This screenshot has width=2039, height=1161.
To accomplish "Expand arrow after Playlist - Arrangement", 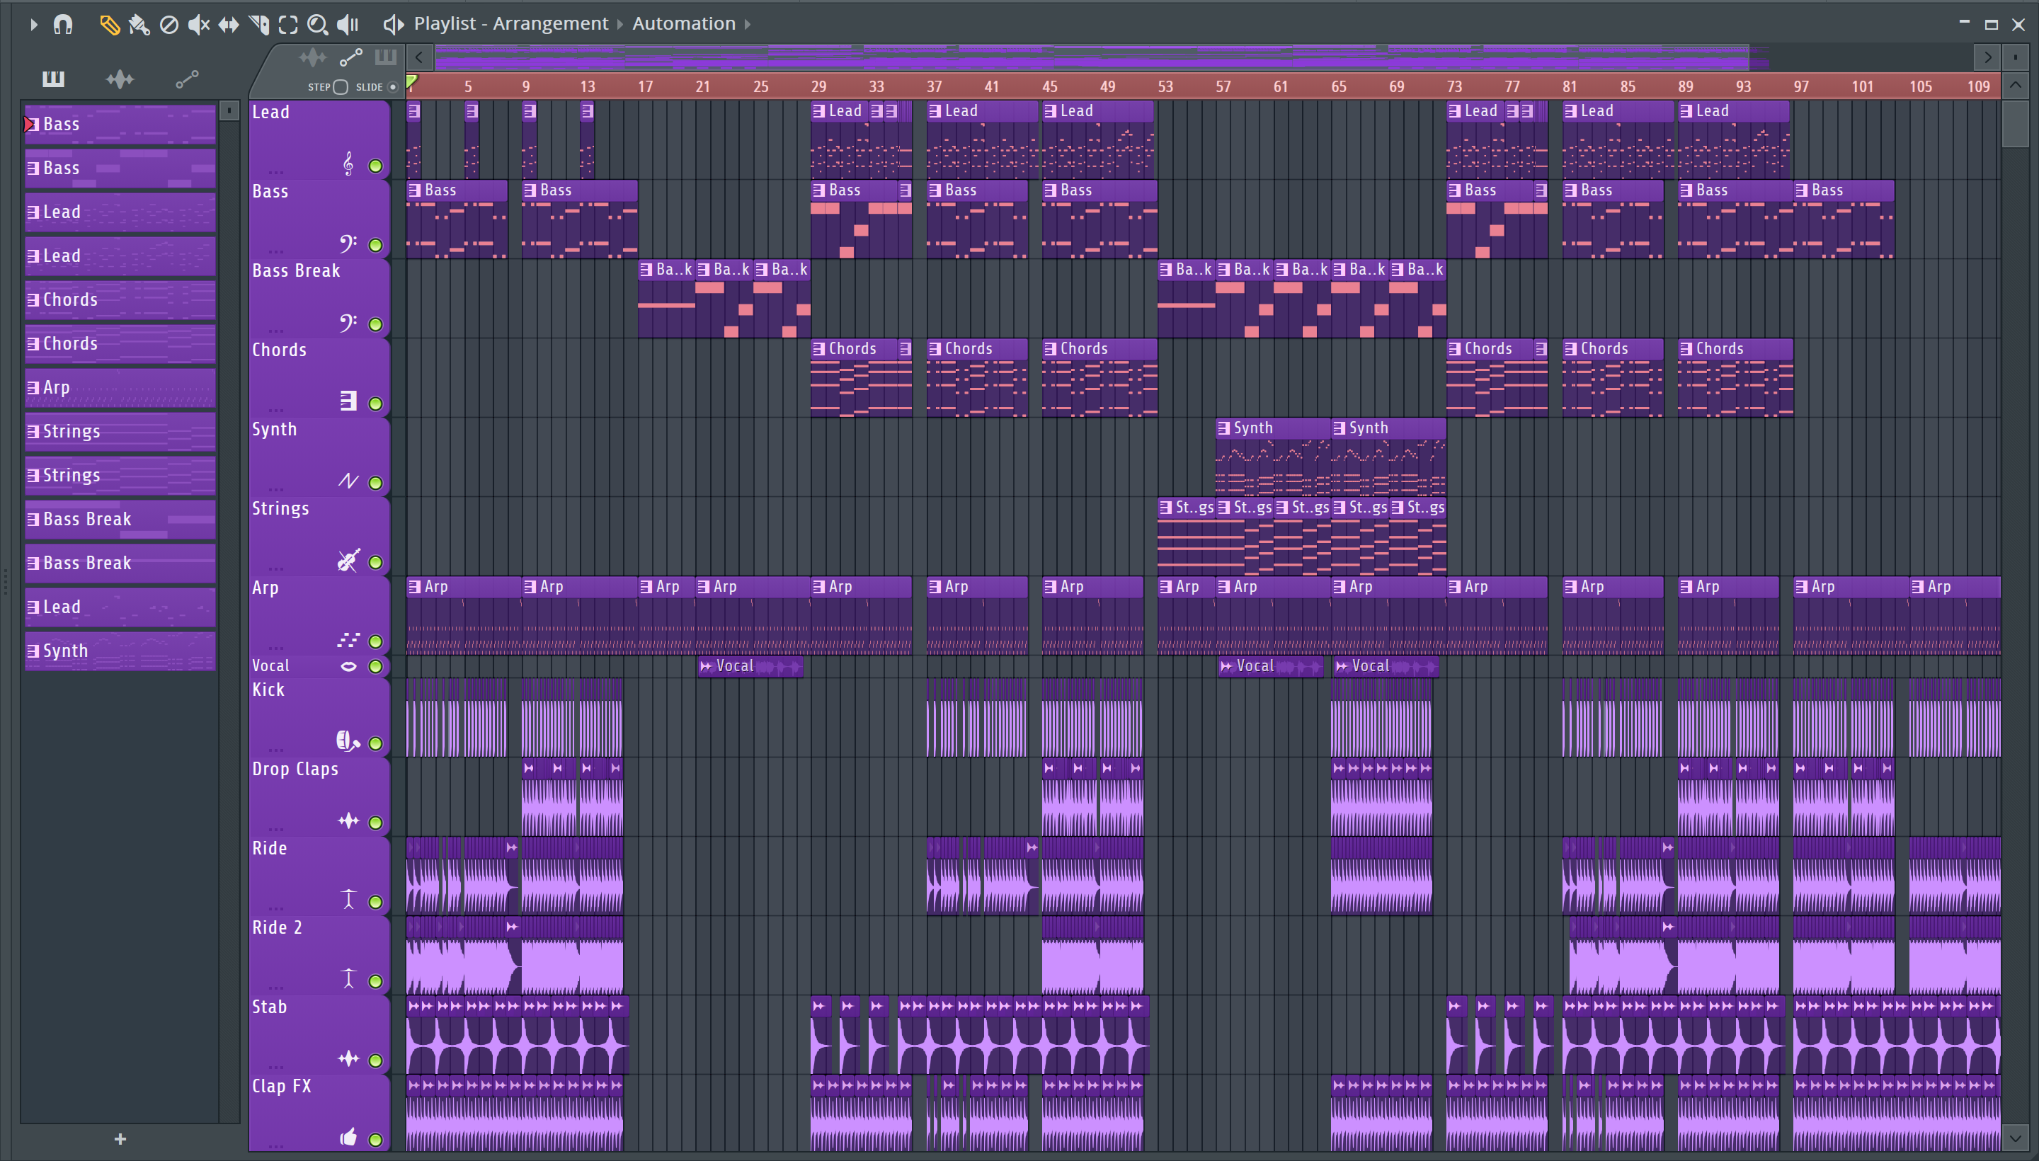I will (x=619, y=24).
